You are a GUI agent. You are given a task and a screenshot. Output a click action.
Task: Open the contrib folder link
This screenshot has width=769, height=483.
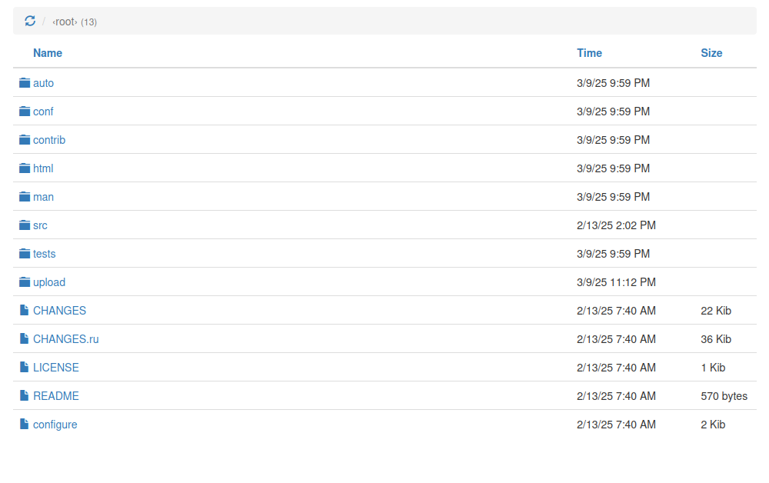49,140
